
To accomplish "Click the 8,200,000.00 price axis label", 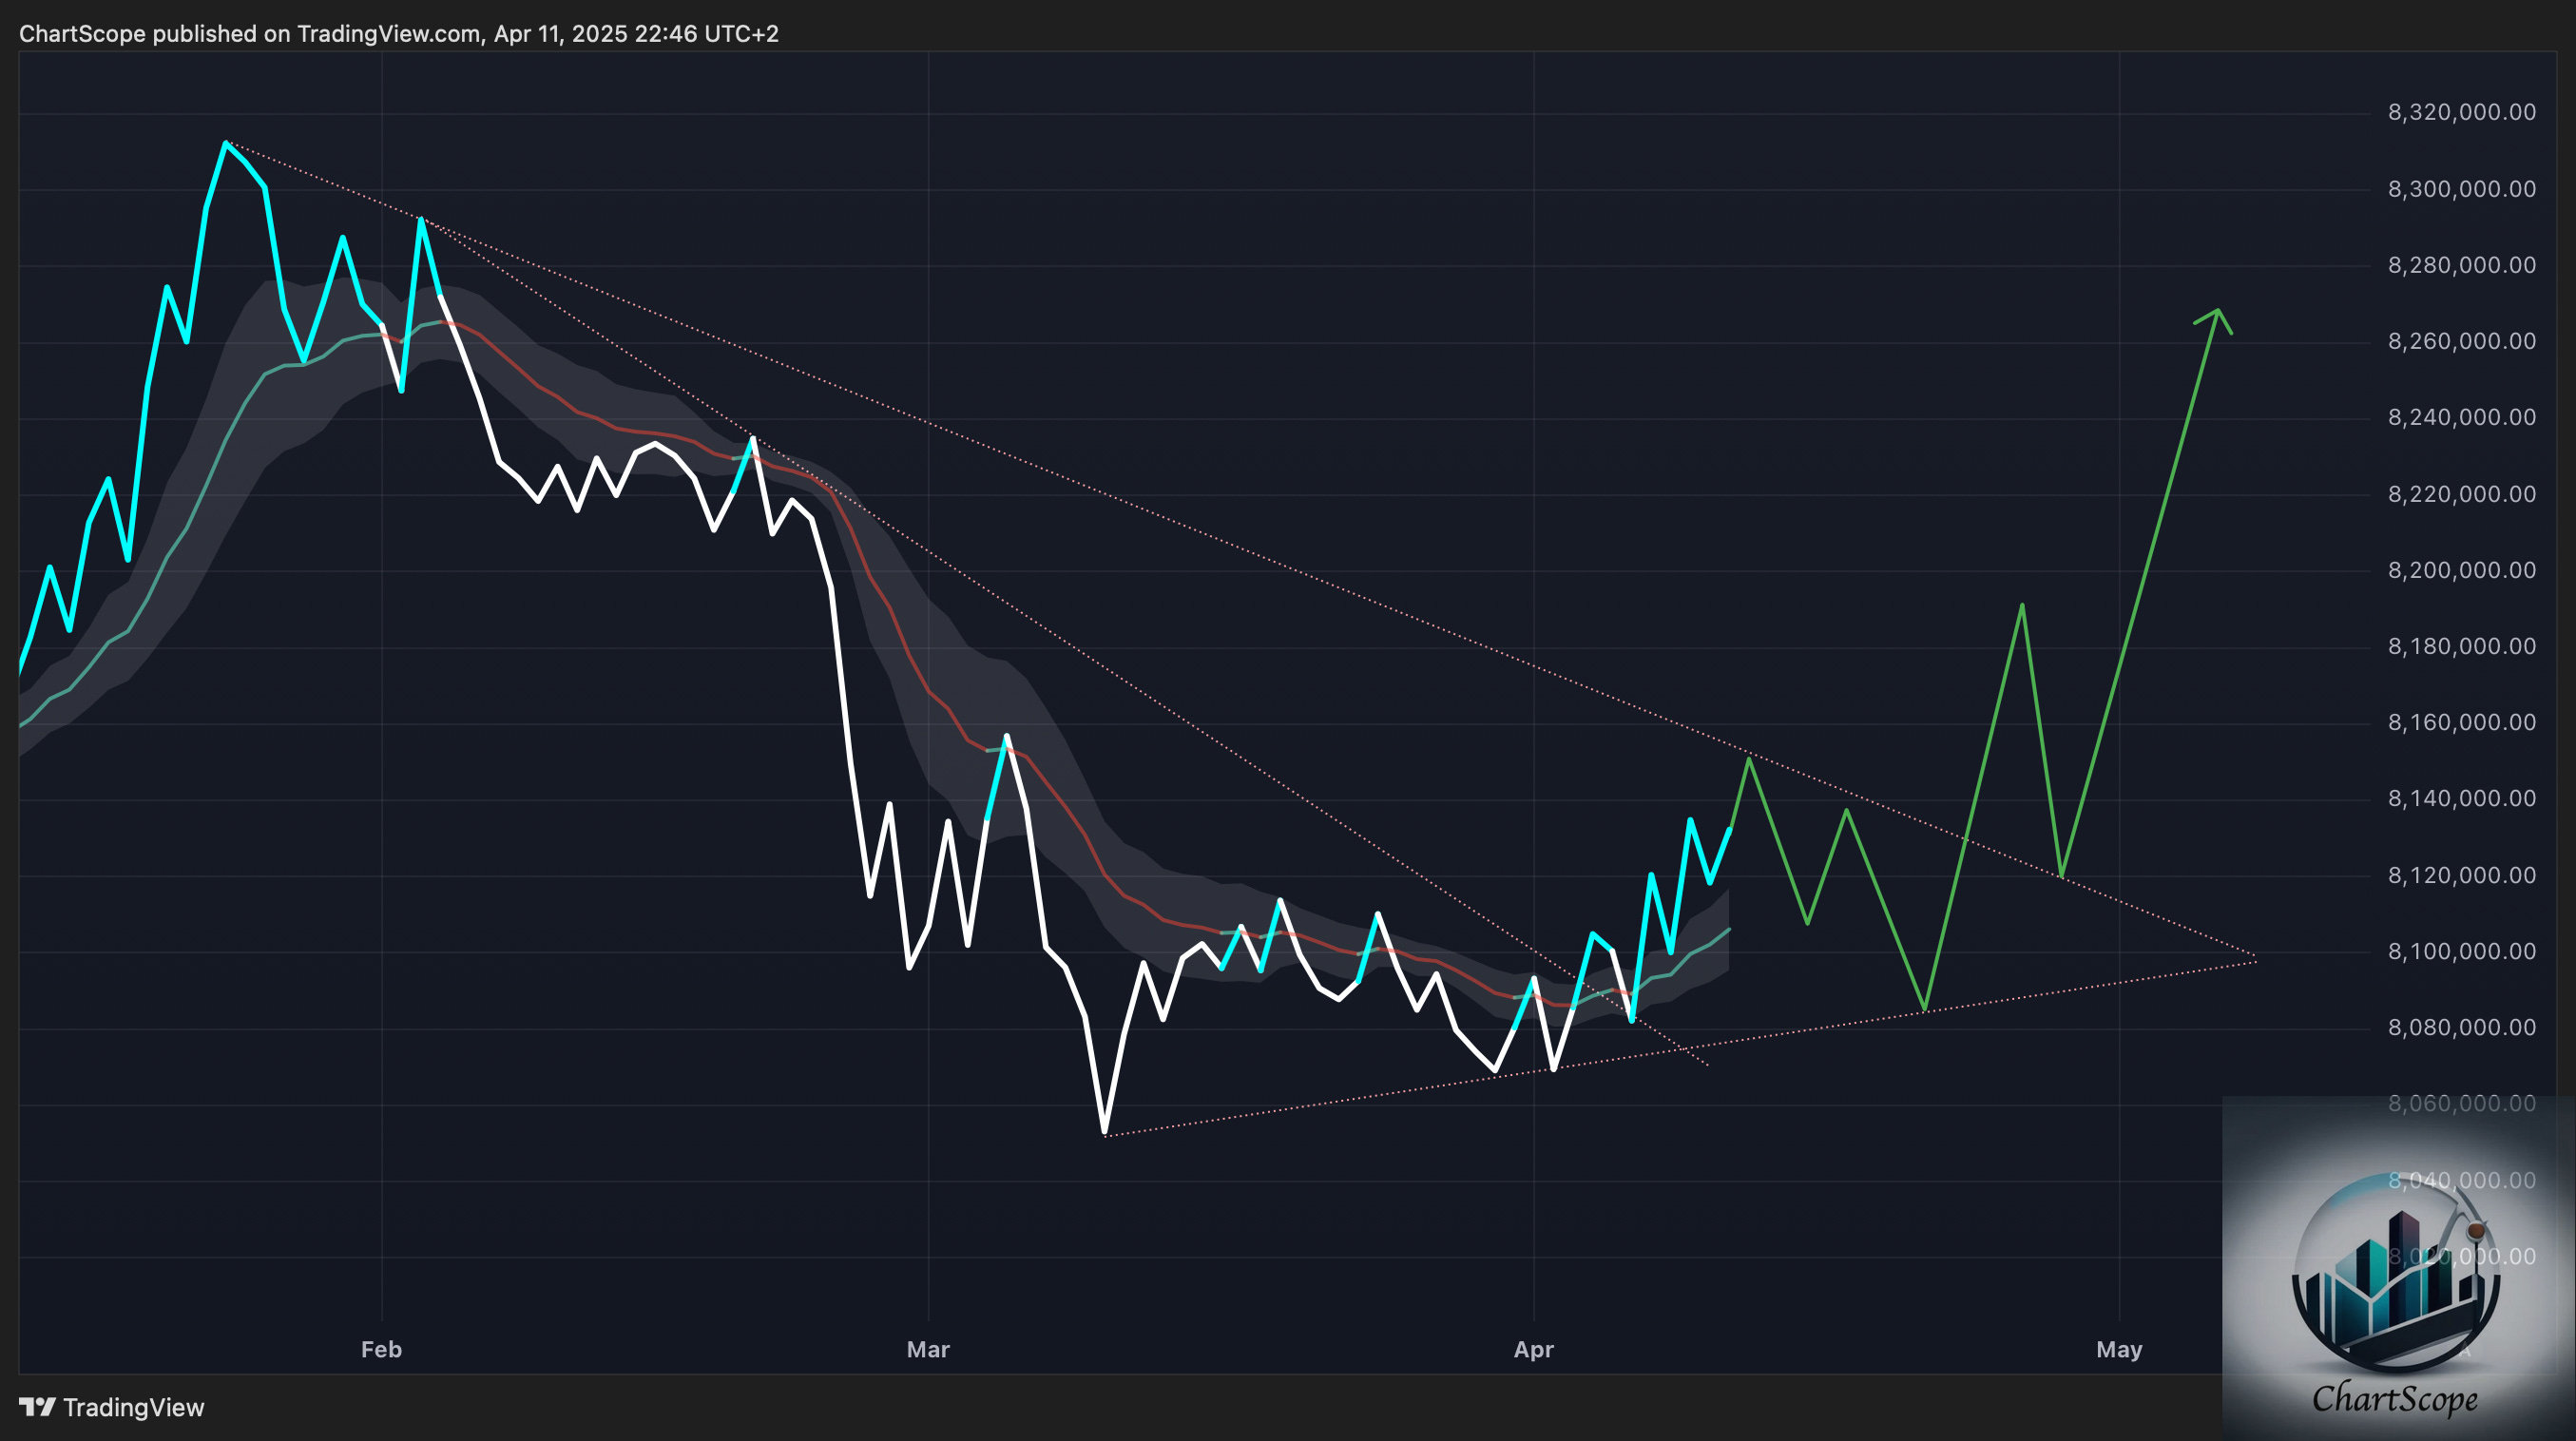I will click(x=2461, y=570).
